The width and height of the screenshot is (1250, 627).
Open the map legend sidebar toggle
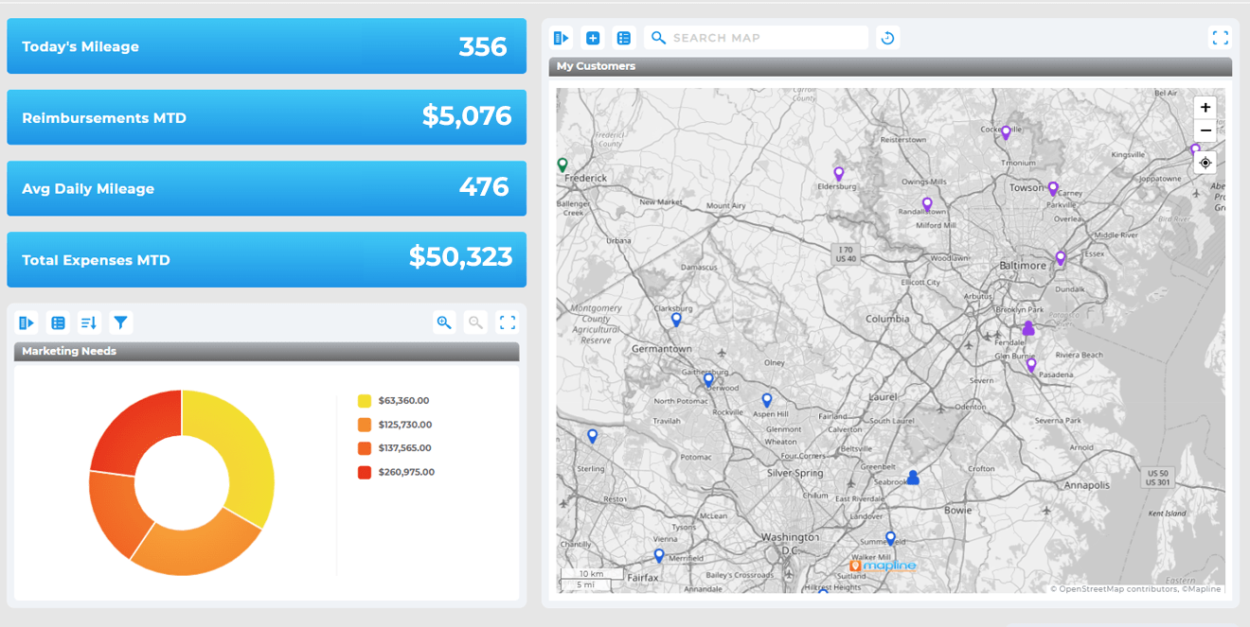(x=561, y=37)
